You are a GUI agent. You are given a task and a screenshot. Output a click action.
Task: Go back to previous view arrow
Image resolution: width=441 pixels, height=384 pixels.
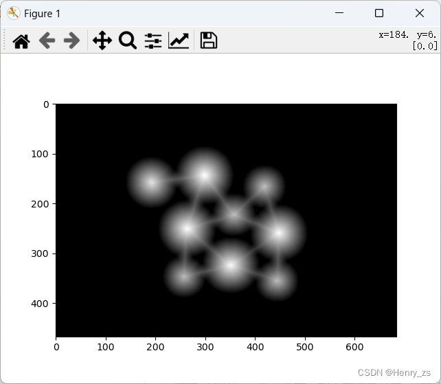(47, 41)
